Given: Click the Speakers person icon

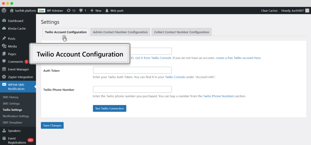Looking at the screenshot, I should pos(4,131).
